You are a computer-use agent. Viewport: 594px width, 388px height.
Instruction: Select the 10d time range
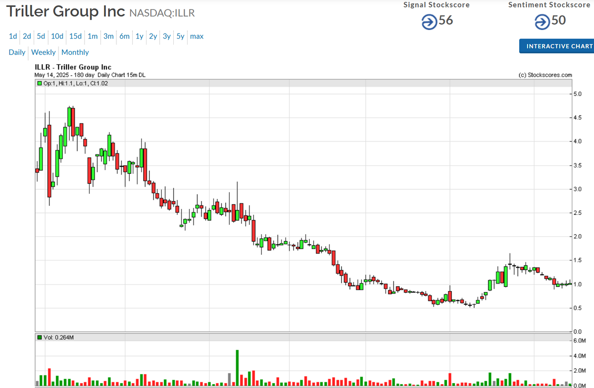coord(57,36)
